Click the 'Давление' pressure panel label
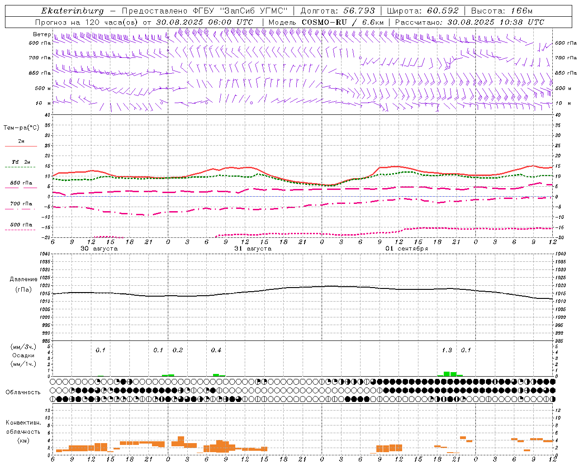The image size is (579, 463). click(x=24, y=279)
